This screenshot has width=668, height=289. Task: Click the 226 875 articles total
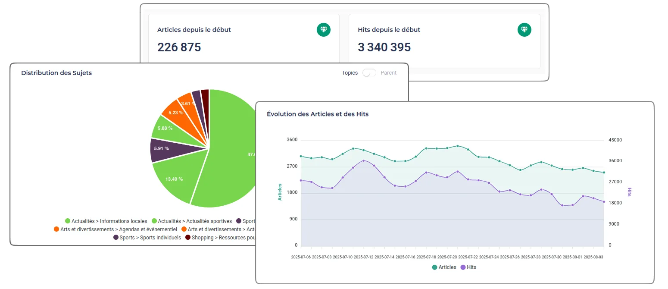tap(179, 47)
